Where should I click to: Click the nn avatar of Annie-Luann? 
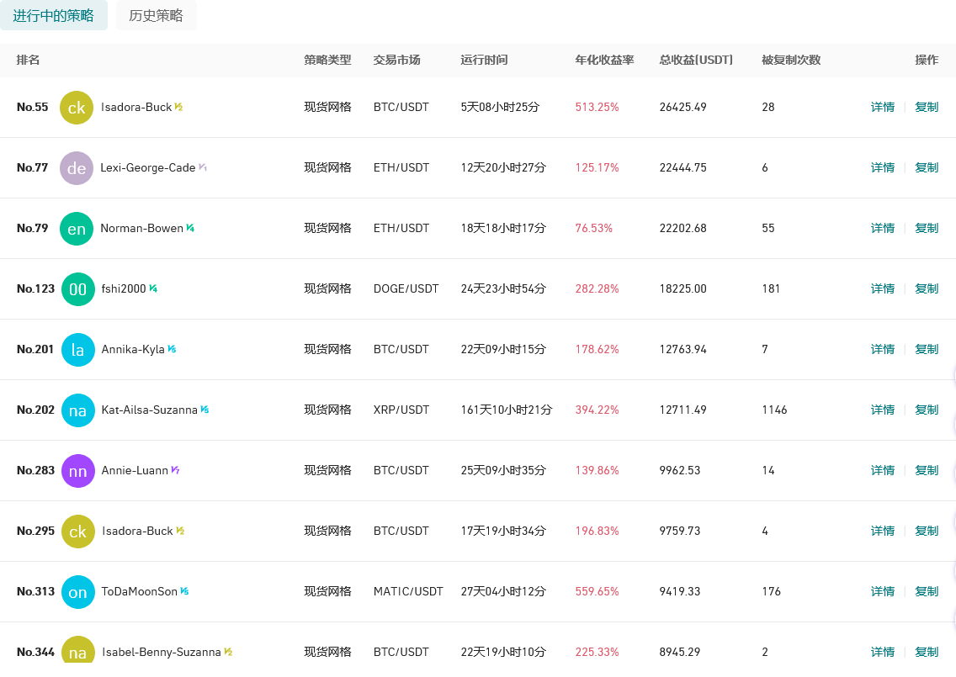point(78,470)
